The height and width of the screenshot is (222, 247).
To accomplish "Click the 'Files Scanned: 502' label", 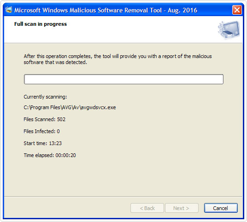I will pyautogui.click(x=45, y=119).
